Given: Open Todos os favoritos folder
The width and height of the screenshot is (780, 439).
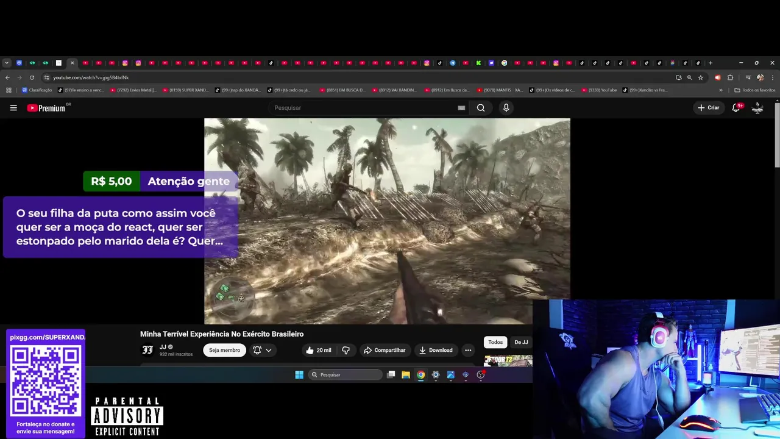Looking at the screenshot, I should (755, 90).
